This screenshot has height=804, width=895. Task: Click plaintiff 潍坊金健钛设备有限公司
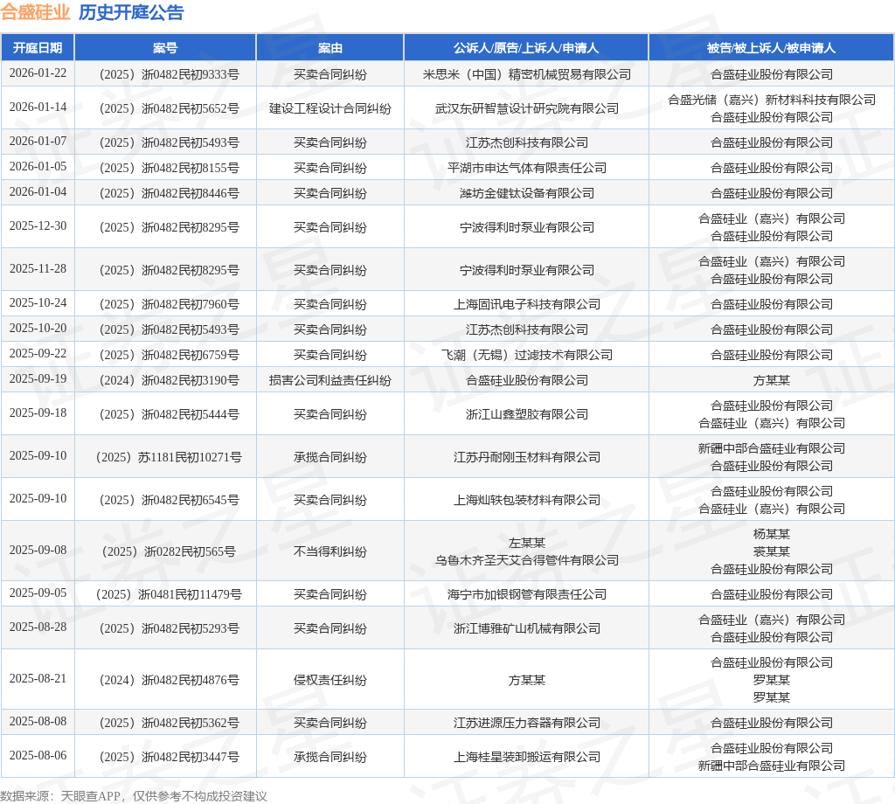526,193
